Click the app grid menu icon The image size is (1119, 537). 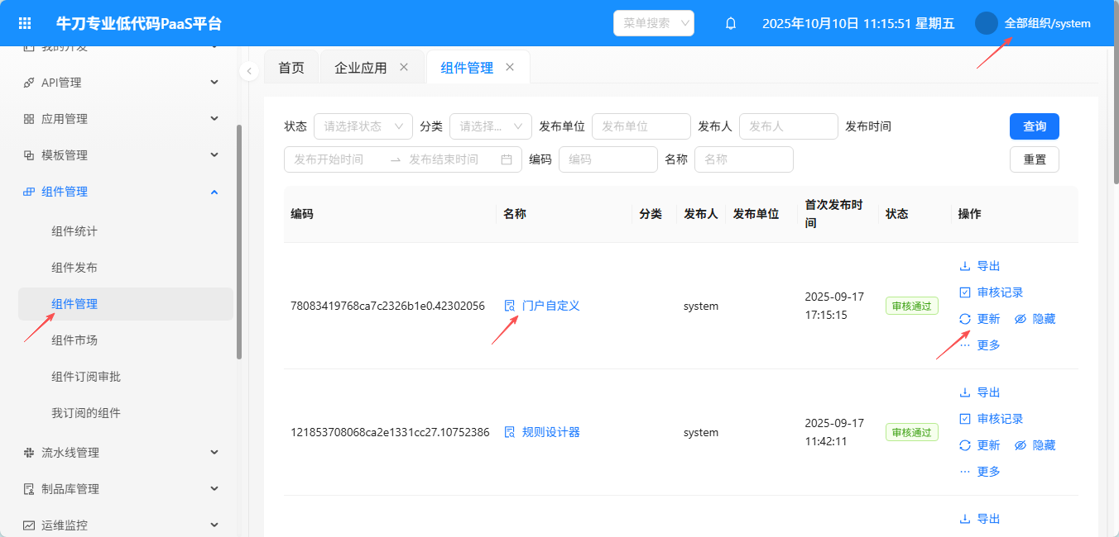point(25,23)
